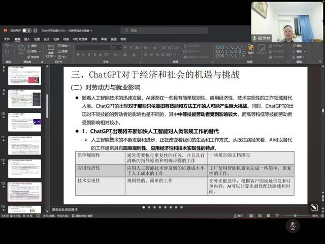Viewport: 325px width, 244px height.
Task: Click the Redo icon below Undo
Action: 7,51
